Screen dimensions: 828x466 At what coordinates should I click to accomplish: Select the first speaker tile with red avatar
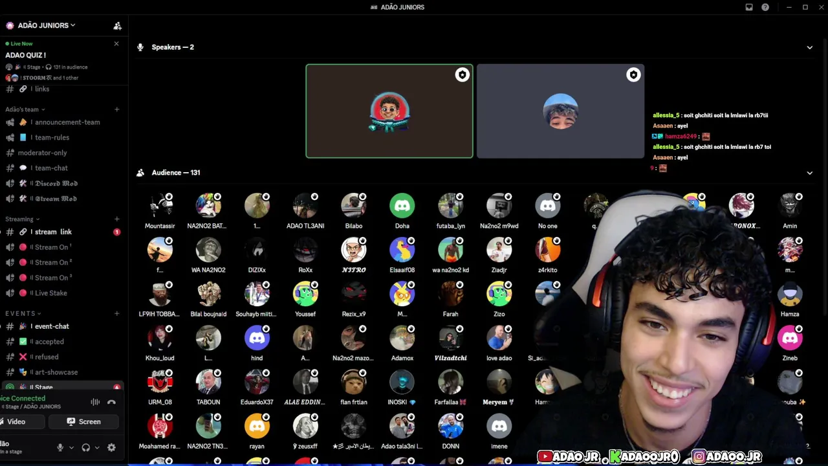(x=389, y=111)
